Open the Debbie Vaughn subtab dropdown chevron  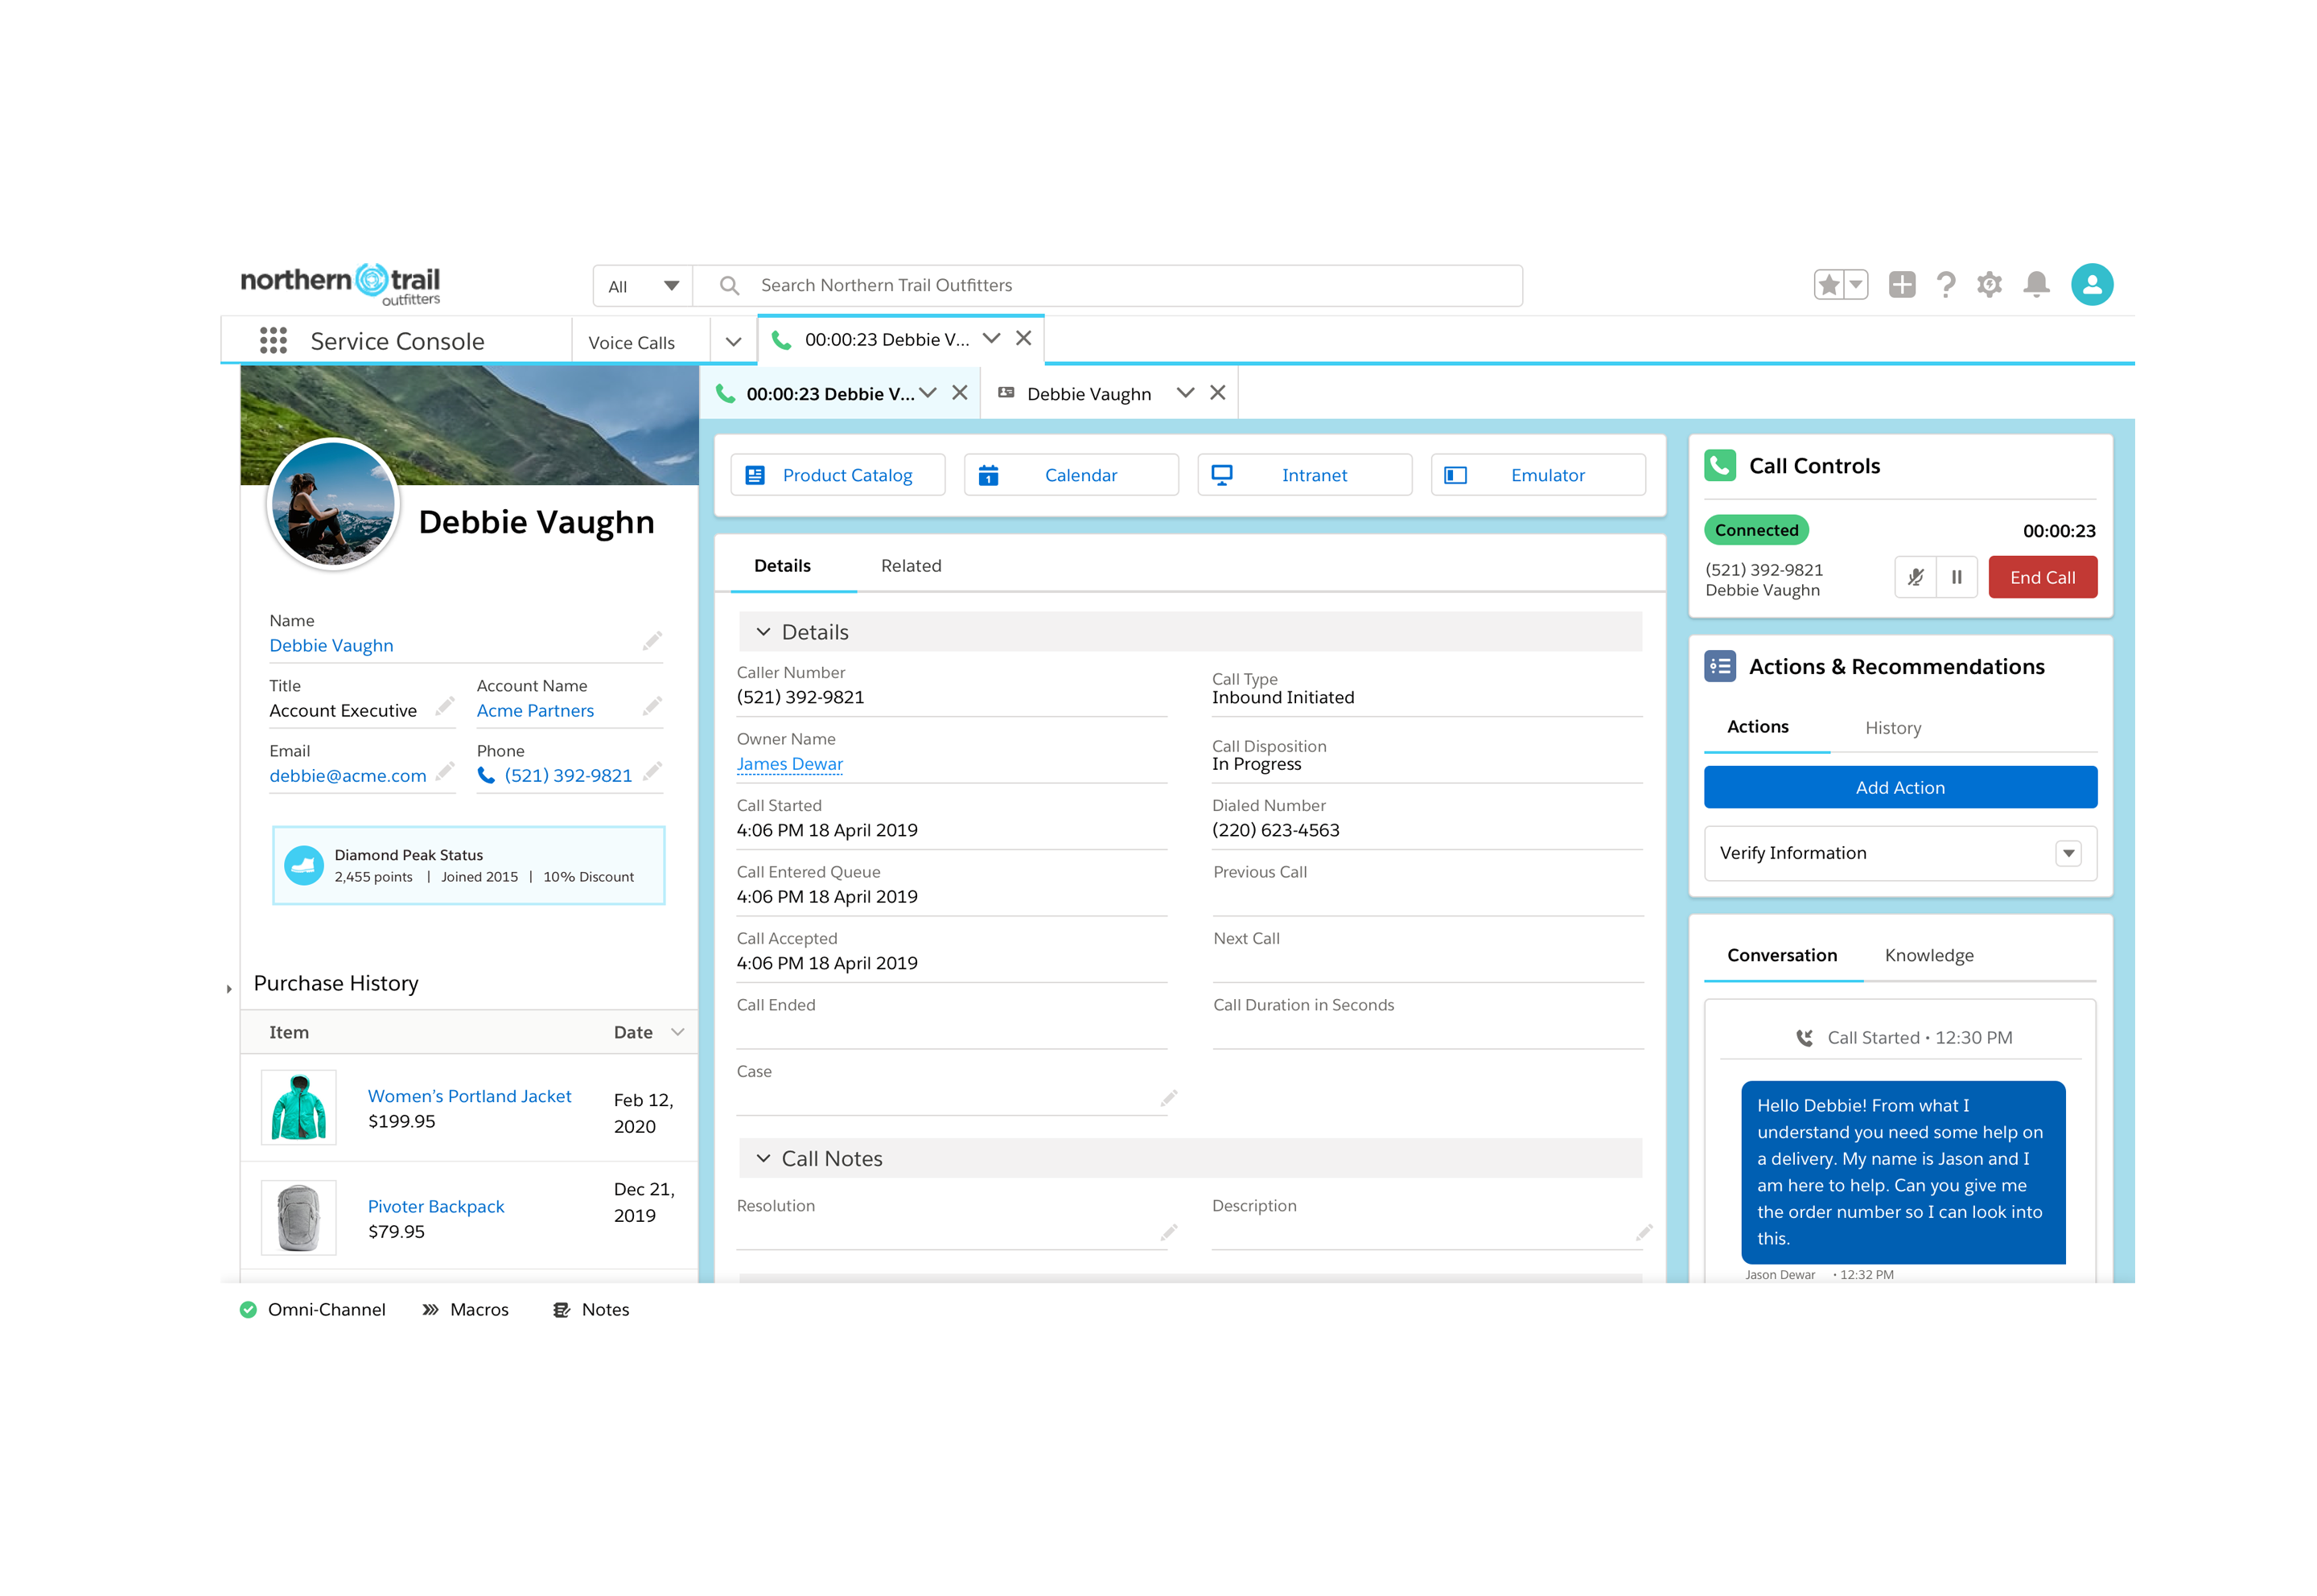[x=1185, y=393]
